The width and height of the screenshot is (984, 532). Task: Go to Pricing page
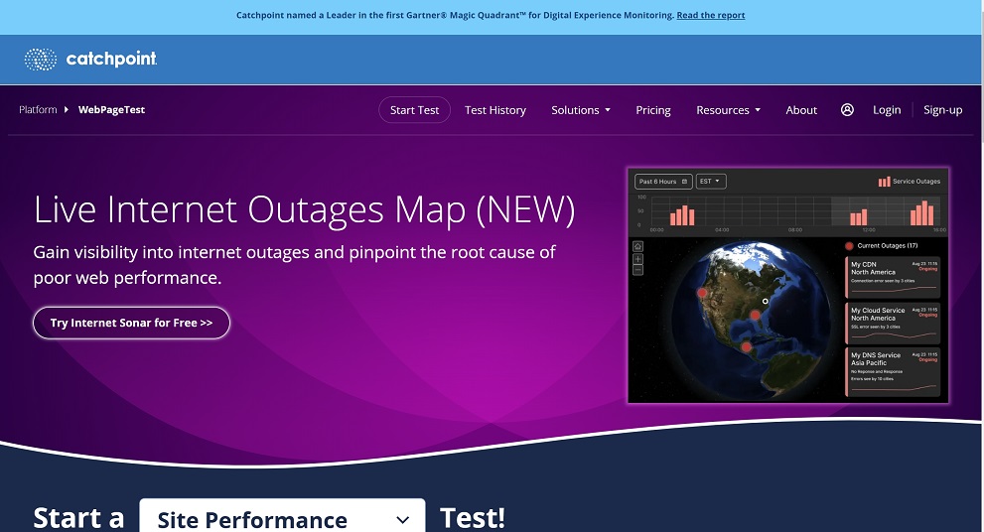coord(653,110)
